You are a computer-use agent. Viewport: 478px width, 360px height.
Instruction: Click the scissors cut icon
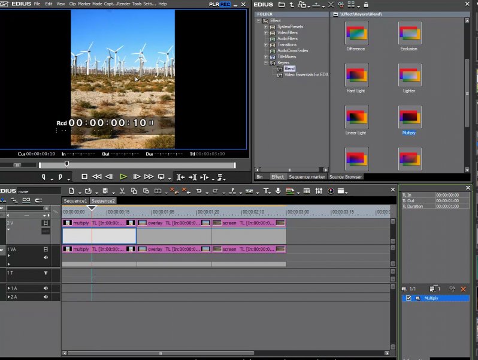pyautogui.click(x=122, y=191)
